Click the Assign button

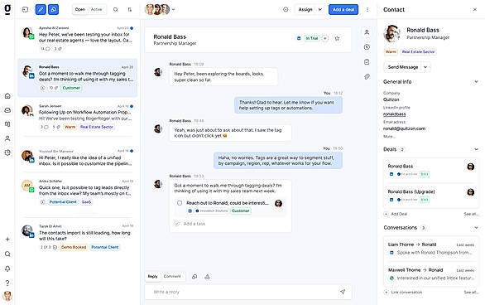coord(305,10)
